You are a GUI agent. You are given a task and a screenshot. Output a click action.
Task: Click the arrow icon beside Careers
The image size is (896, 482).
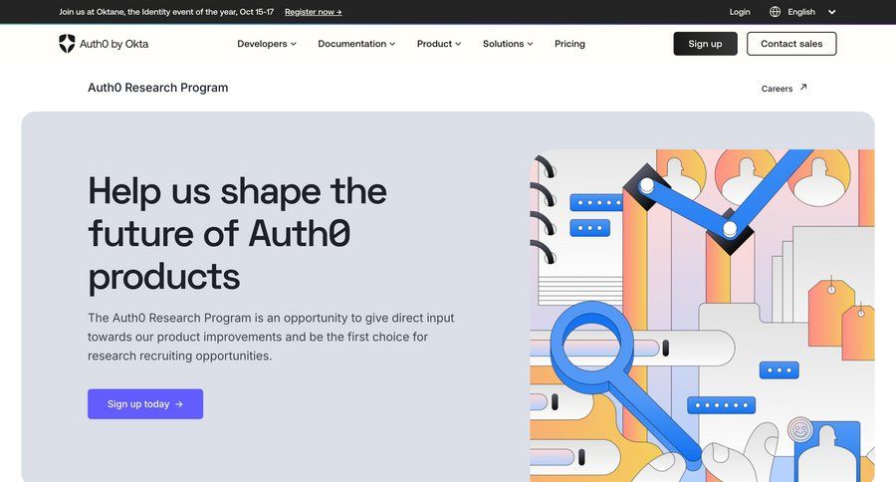click(803, 87)
